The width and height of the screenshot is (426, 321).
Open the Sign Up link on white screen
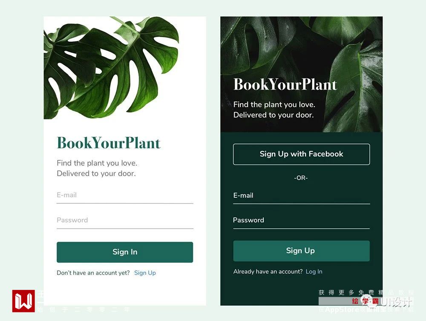pos(145,273)
